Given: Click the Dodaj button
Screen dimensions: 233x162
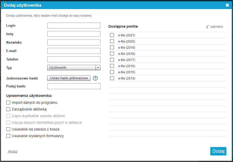Looking at the screenshot, I should coord(218,151).
